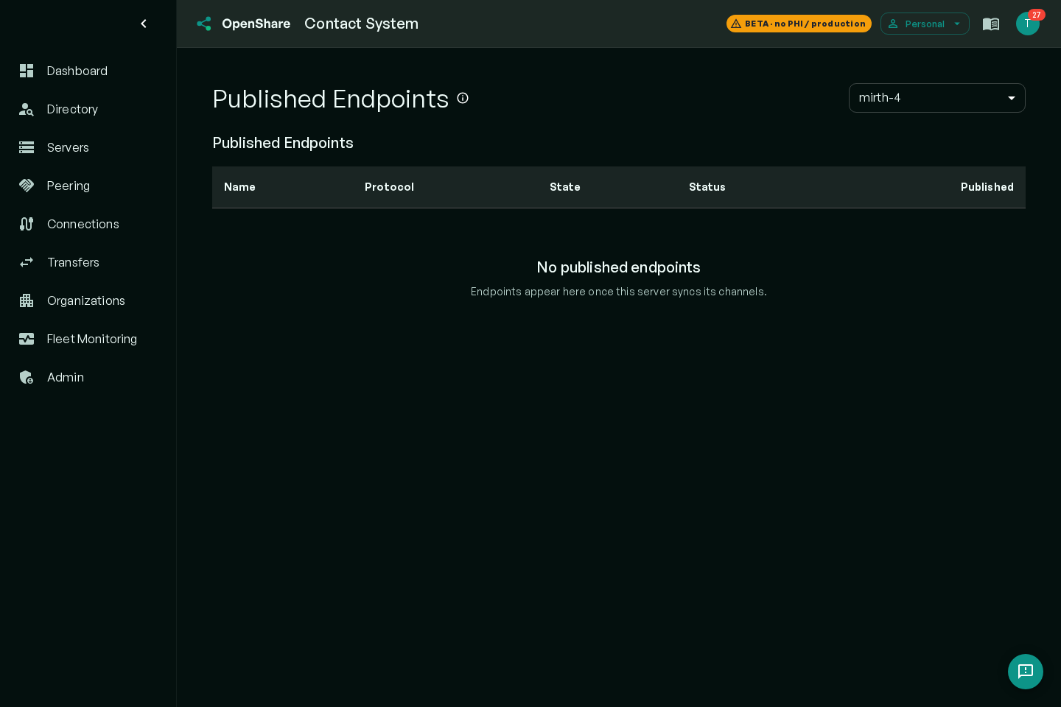Click the Contact System title
The image size is (1061, 707).
point(361,24)
